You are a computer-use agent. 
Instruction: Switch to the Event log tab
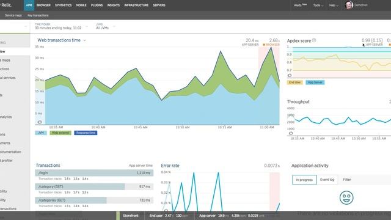[327, 180]
